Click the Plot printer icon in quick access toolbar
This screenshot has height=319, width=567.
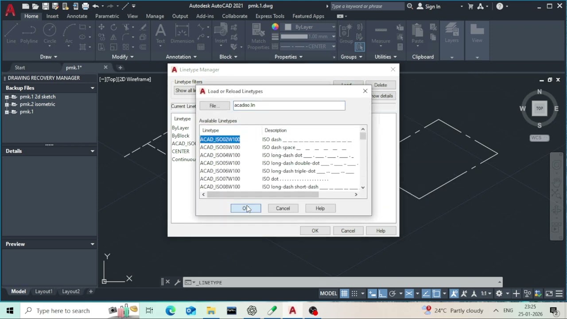85,6
